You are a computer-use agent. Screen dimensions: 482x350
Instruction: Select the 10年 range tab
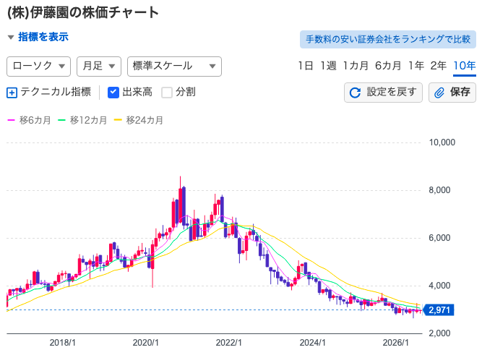[x=465, y=66]
